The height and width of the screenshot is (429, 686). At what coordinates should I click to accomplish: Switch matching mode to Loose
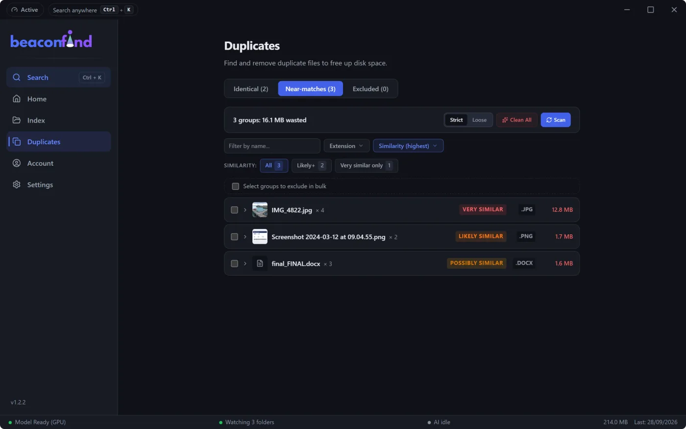[479, 120]
